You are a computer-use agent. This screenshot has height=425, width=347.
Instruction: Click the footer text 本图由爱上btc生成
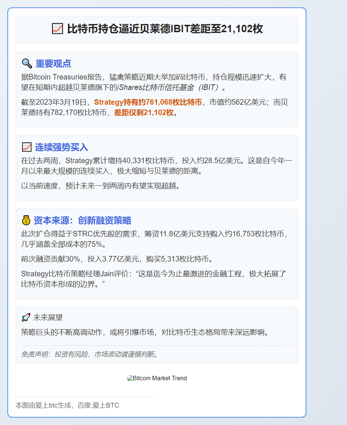click(67, 405)
